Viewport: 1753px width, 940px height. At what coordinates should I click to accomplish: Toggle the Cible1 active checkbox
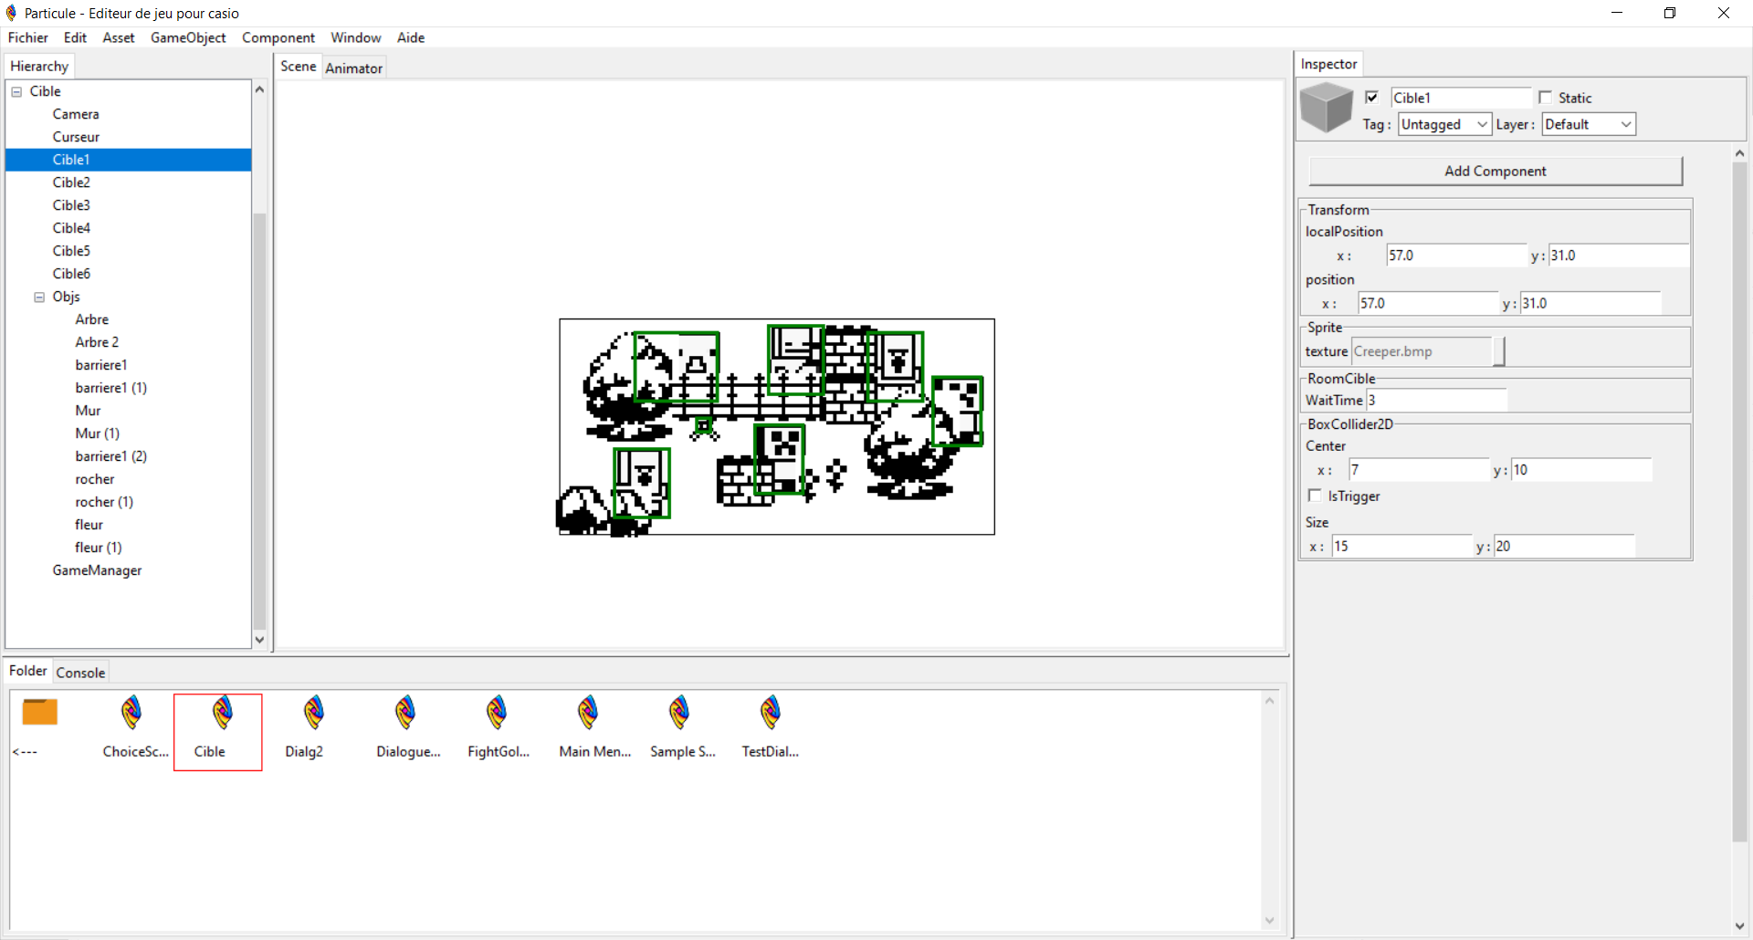click(x=1371, y=98)
